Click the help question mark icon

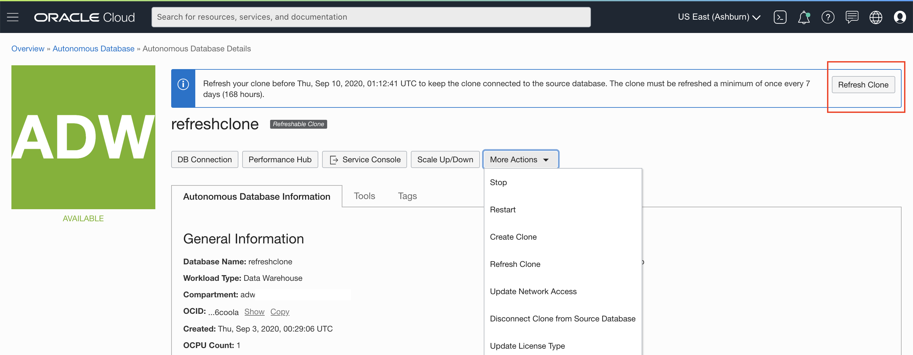click(x=828, y=17)
